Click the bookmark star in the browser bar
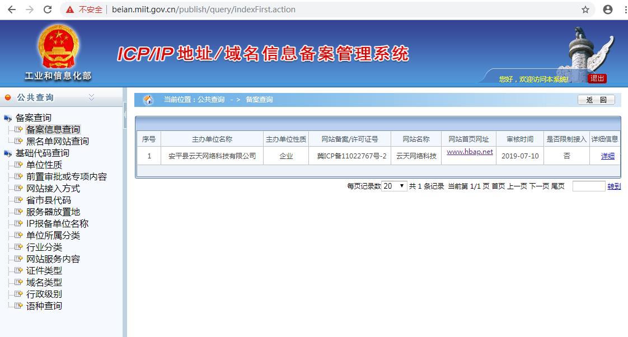The height and width of the screenshot is (337, 628). tap(585, 10)
